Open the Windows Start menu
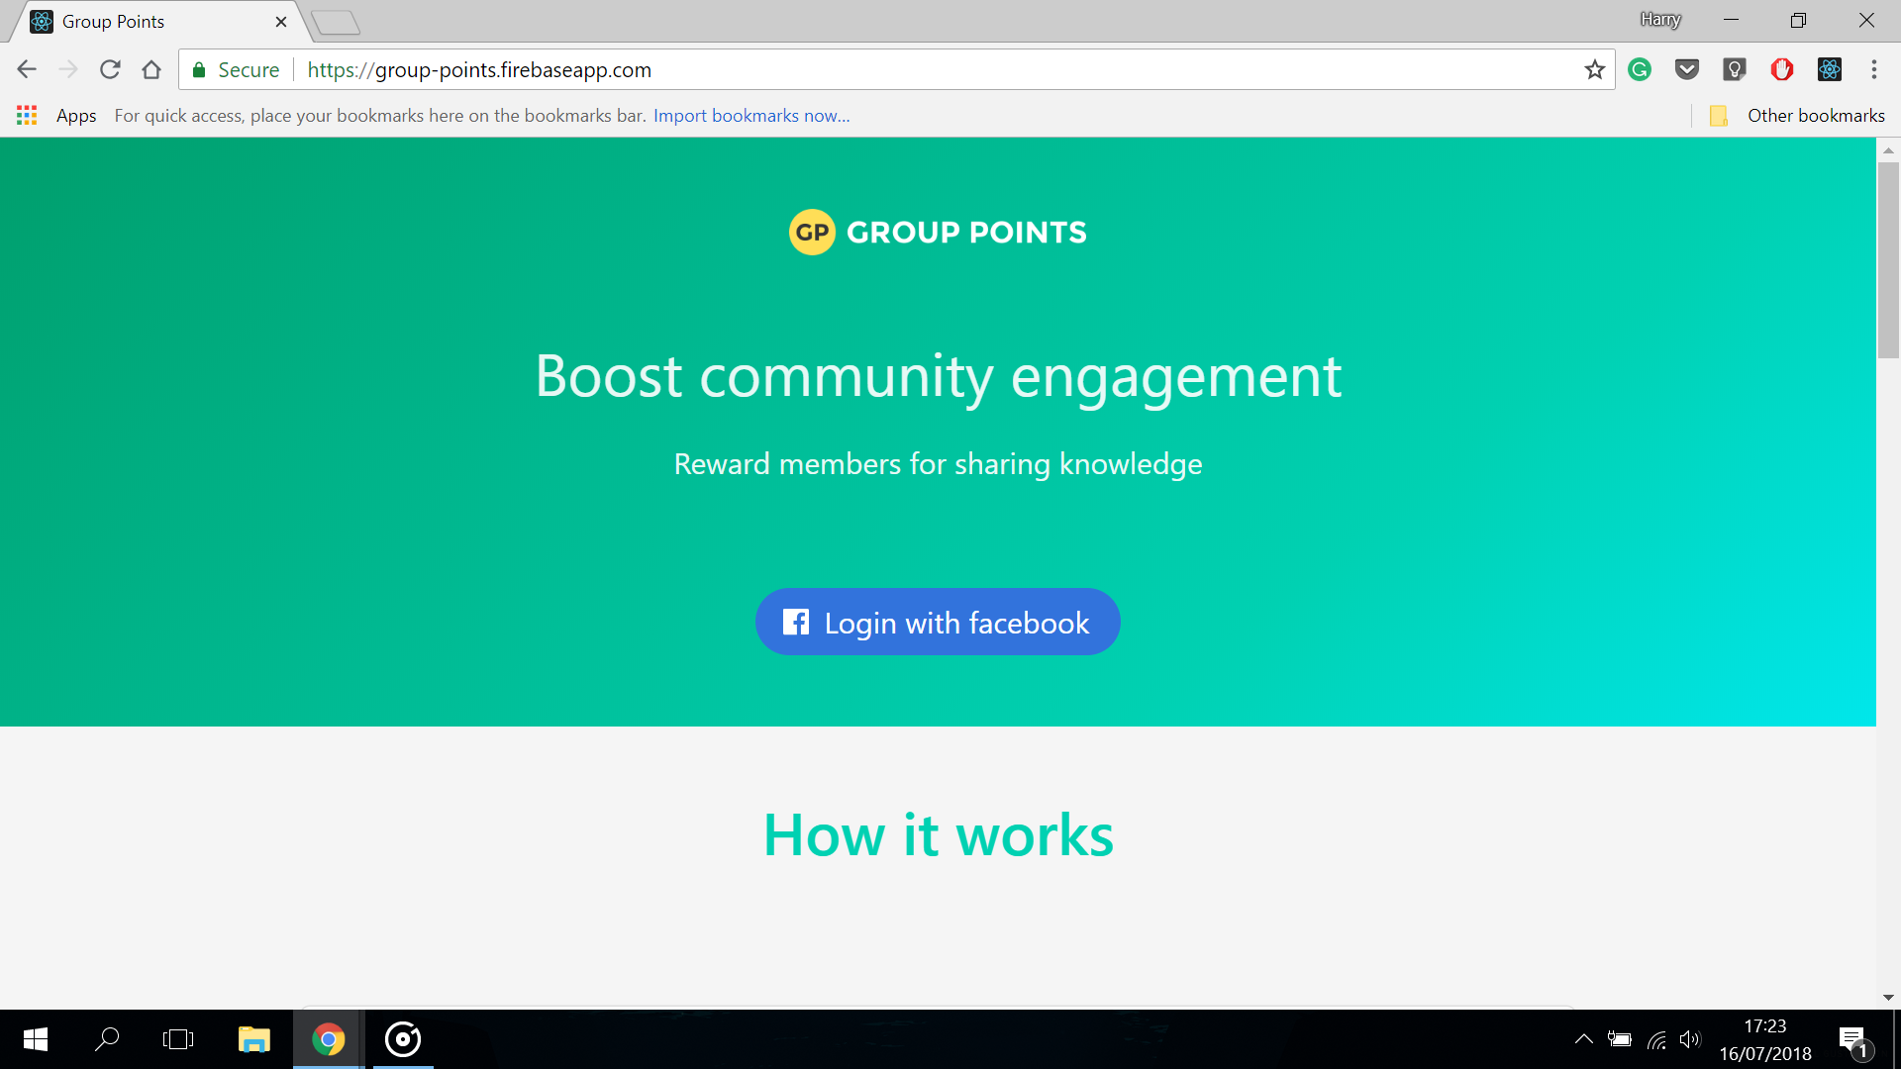This screenshot has width=1901, height=1069. [36, 1039]
